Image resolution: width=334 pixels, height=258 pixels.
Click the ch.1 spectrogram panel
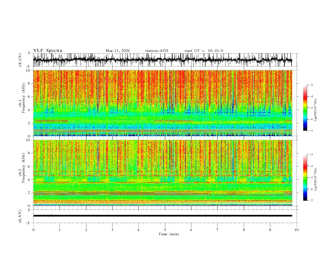click(x=162, y=103)
